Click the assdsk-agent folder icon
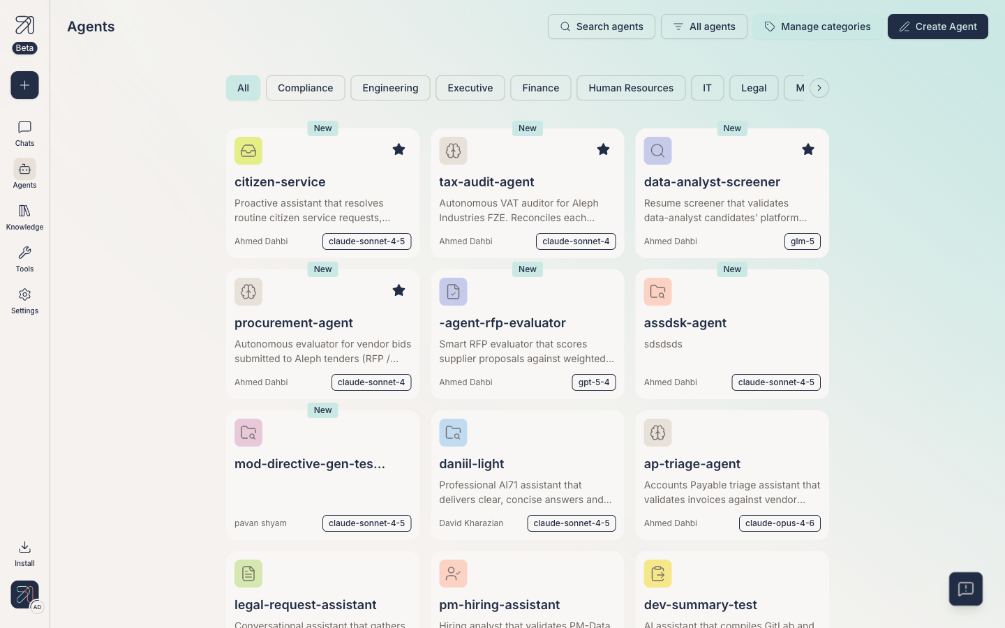 click(x=657, y=292)
